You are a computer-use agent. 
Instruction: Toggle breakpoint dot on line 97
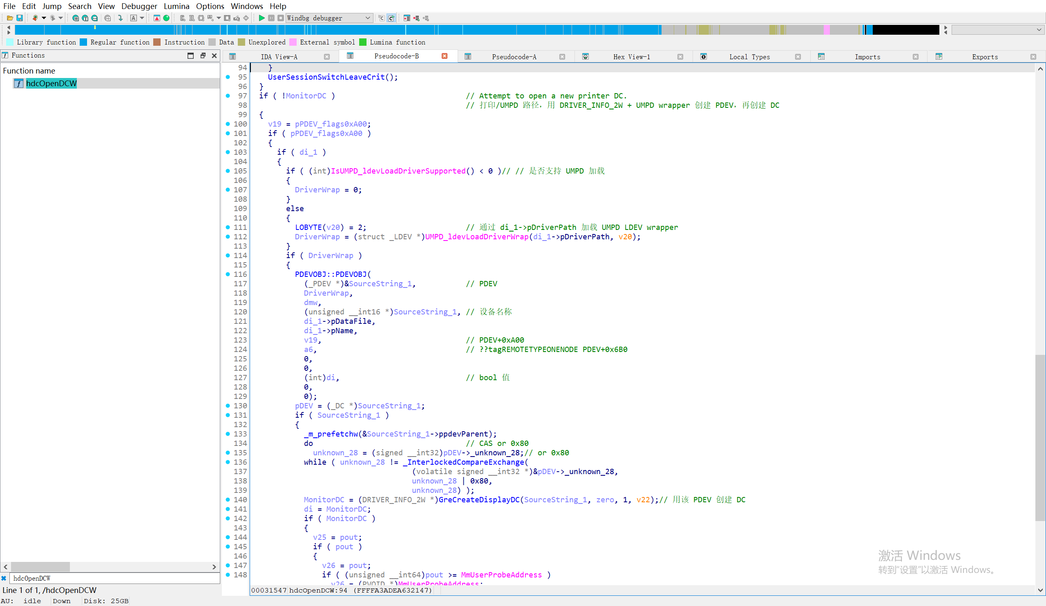(228, 96)
